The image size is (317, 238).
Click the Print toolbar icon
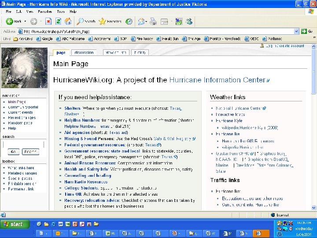click(153, 21)
